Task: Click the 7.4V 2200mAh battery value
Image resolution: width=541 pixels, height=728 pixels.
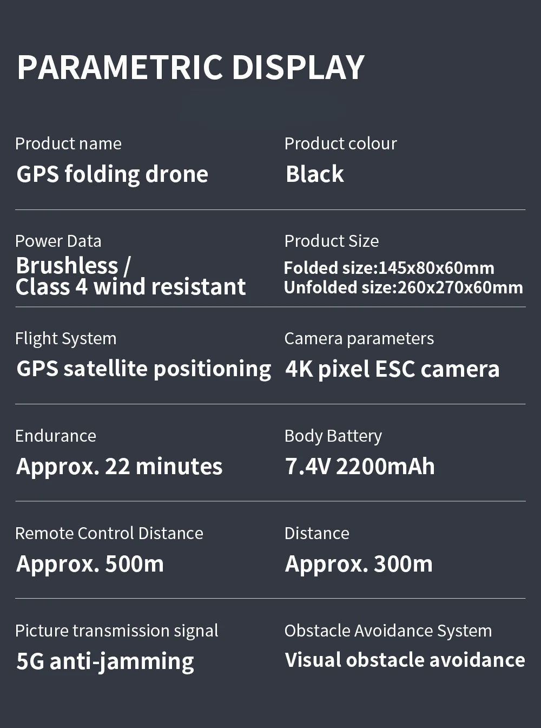Action: click(360, 467)
